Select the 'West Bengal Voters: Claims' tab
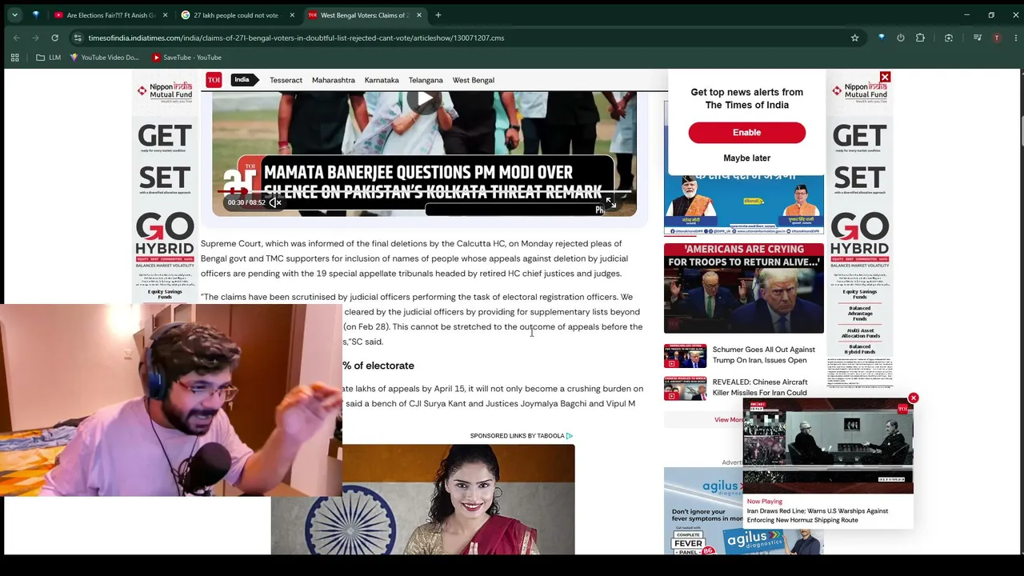 click(x=363, y=15)
